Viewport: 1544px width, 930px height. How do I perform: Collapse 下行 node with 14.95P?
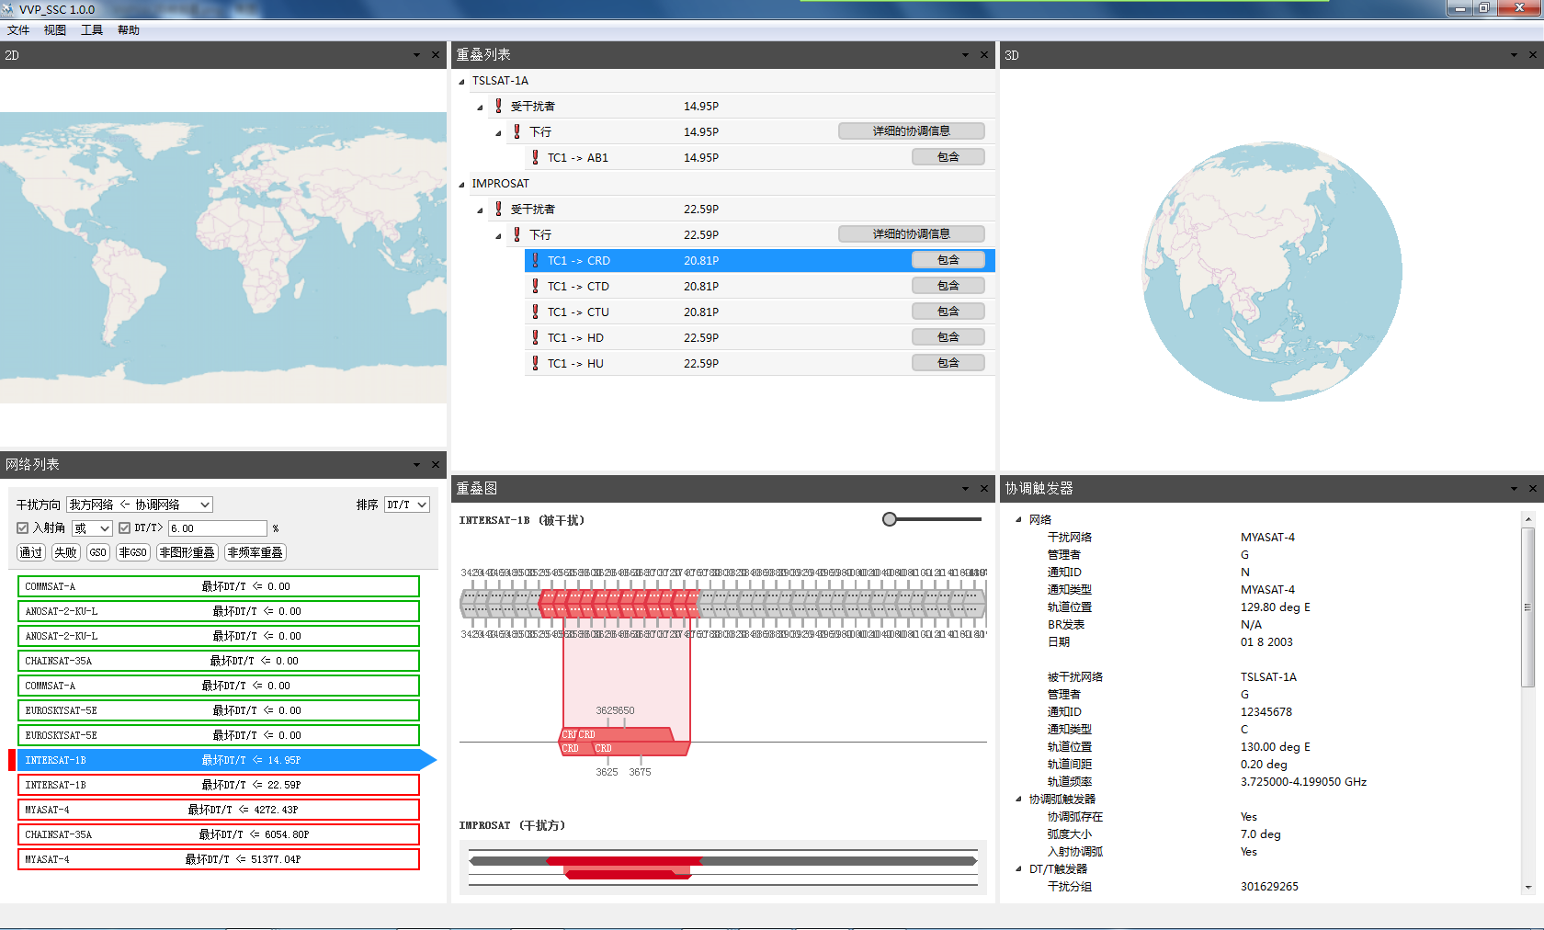(x=498, y=133)
